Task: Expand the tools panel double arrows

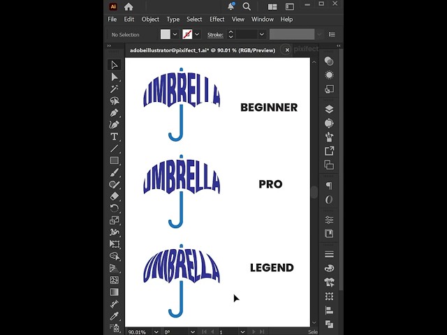Action: coord(109,45)
